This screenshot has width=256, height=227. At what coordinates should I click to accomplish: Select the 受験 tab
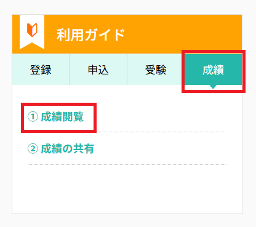(156, 70)
